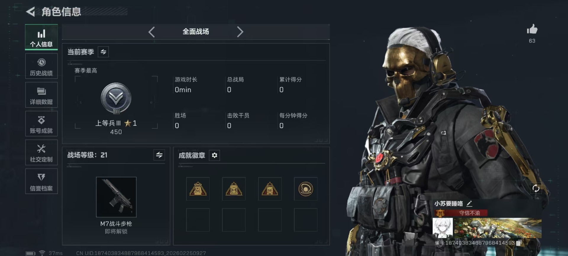
Task: Select the round shell achievement badge
Action: point(306,189)
